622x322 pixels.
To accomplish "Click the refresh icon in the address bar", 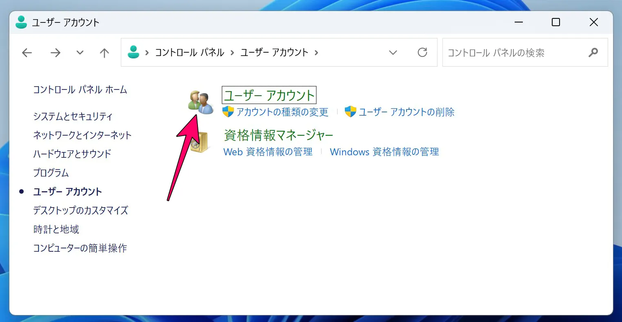I will point(422,52).
